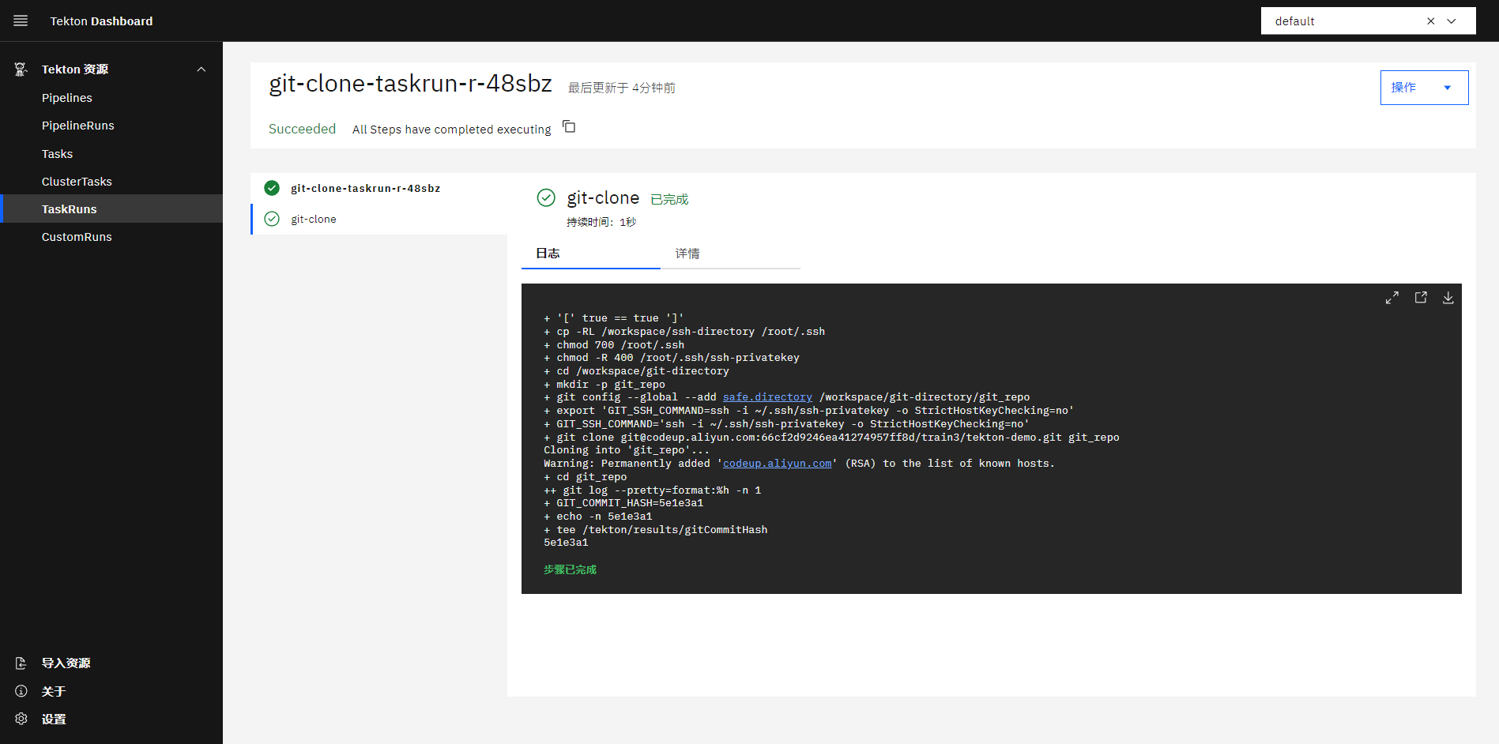1499x744 pixels.
Task: Click the 'tee /tekton/results/gitCommitHash' log line
Action: click(656, 530)
